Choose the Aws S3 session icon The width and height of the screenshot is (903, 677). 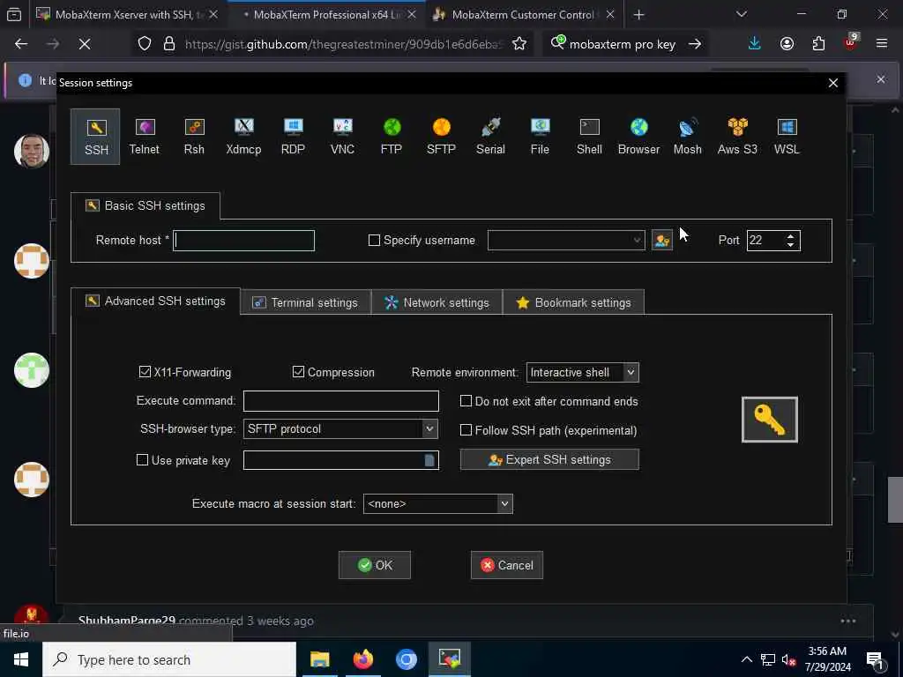tap(737, 137)
